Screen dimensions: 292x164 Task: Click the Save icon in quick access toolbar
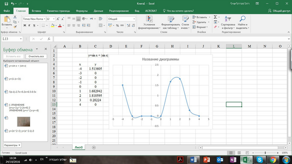pos(6,4)
